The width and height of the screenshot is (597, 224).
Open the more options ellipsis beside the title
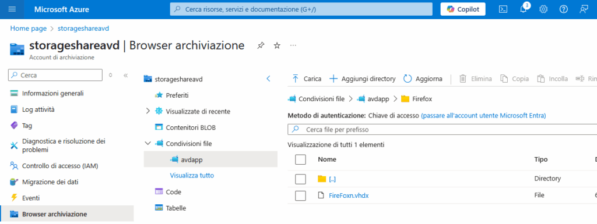293,45
